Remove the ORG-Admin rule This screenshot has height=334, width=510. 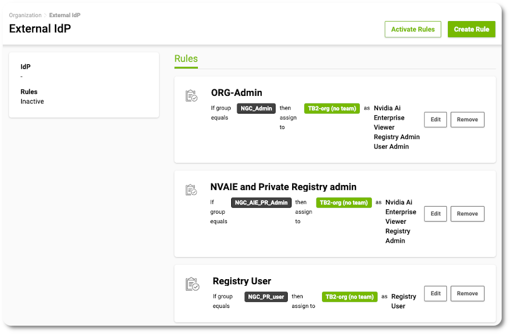(467, 120)
